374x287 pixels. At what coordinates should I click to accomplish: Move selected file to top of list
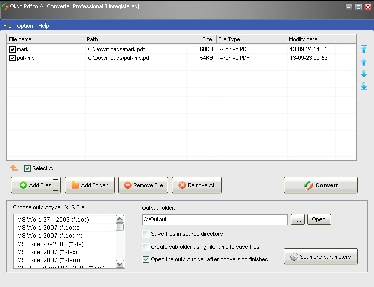click(x=364, y=49)
